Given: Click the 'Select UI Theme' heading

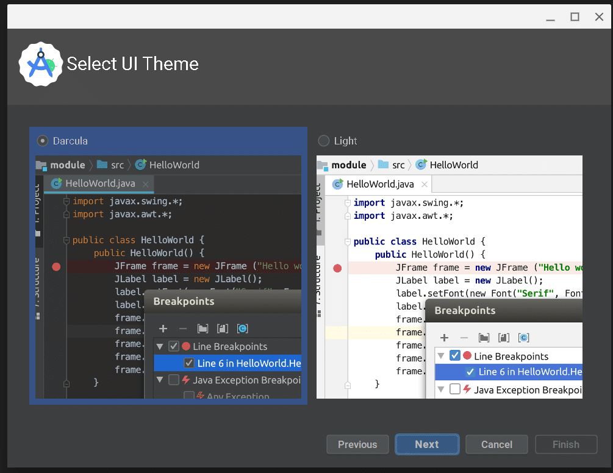Looking at the screenshot, I should 132,63.
